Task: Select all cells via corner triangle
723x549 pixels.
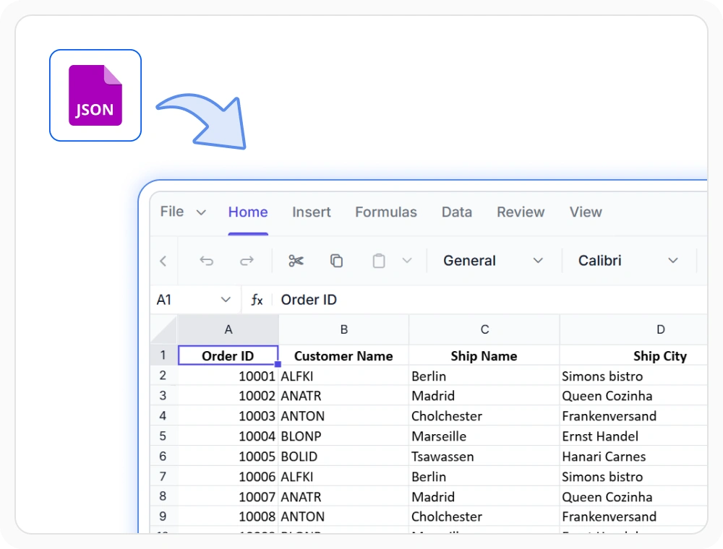Action: (x=163, y=330)
